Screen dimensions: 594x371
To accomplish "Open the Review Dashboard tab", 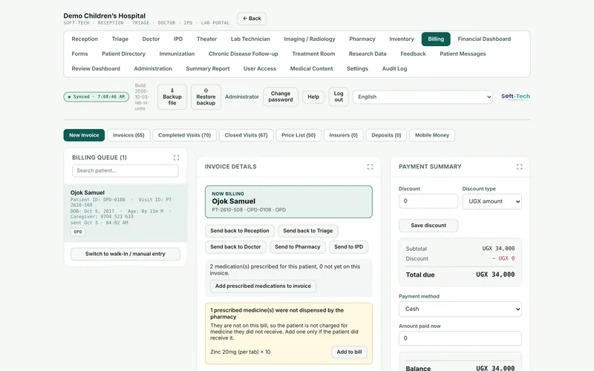I will (96, 68).
